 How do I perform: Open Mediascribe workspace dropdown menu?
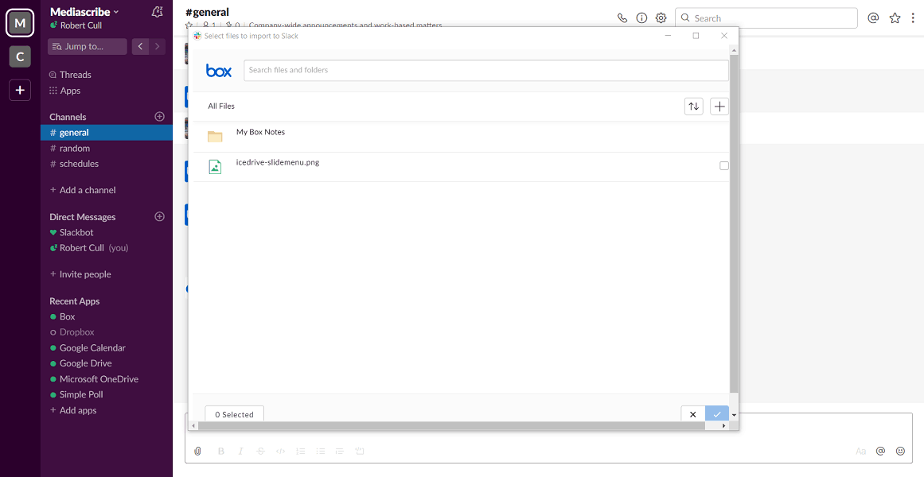click(x=84, y=12)
